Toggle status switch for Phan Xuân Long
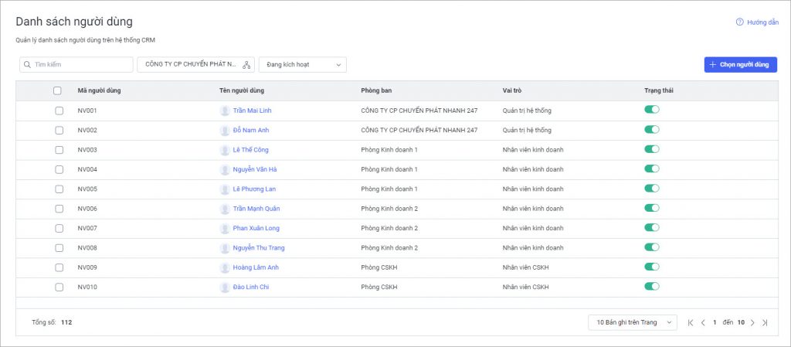 pyautogui.click(x=652, y=227)
